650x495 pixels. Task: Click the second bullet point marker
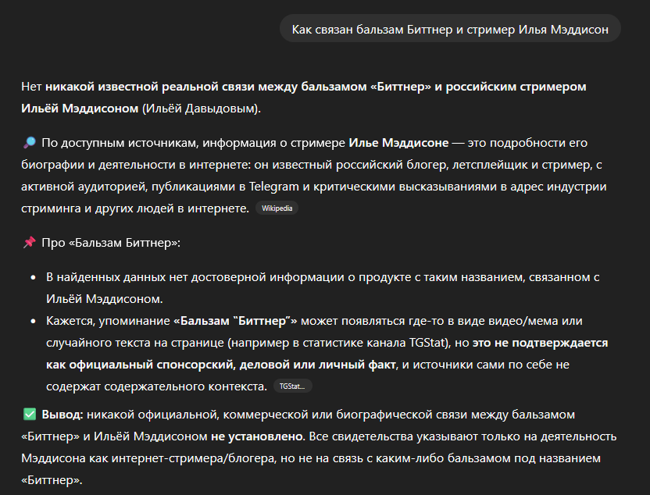click(33, 322)
